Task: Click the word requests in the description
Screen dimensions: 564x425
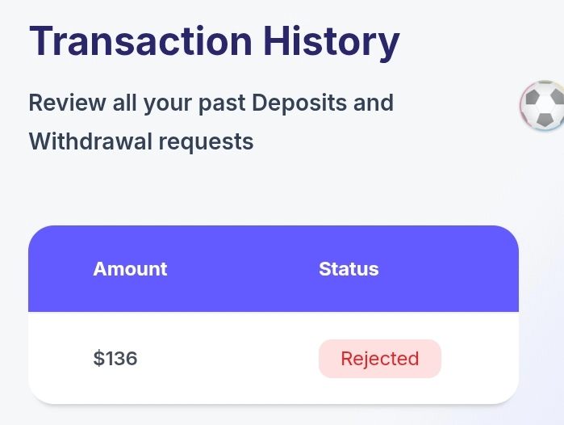Action: [x=206, y=143]
